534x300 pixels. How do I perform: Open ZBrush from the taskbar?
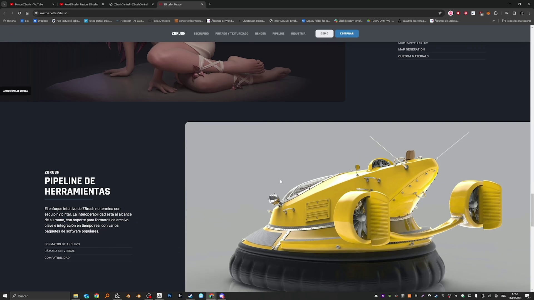(x=159, y=296)
